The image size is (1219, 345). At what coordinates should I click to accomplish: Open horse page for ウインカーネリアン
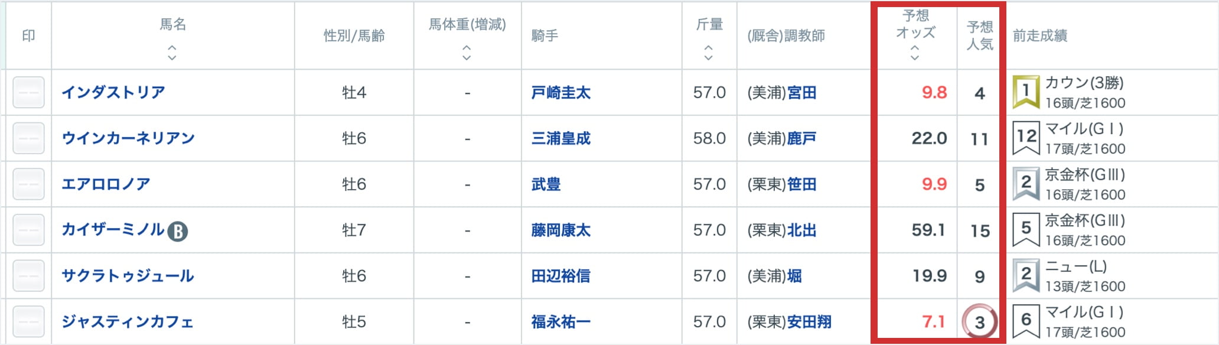pyautogui.click(x=128, y=138)
